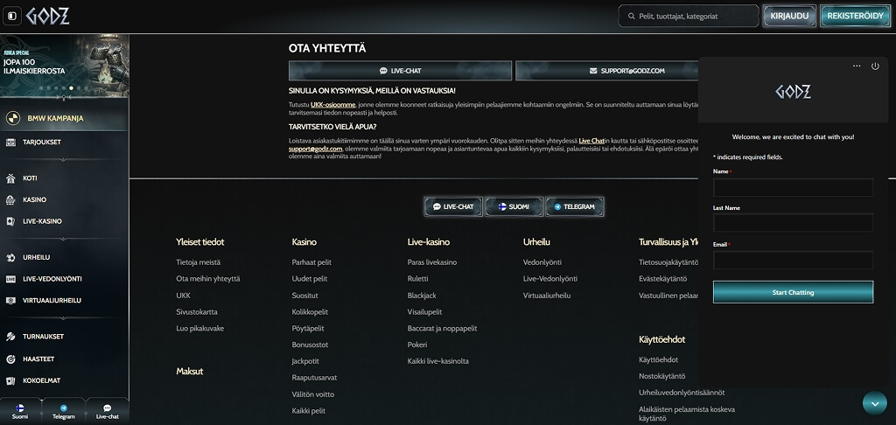Toggle the sidebar collapse icon
Screen dimensions: 896x425
click(12, 16)
